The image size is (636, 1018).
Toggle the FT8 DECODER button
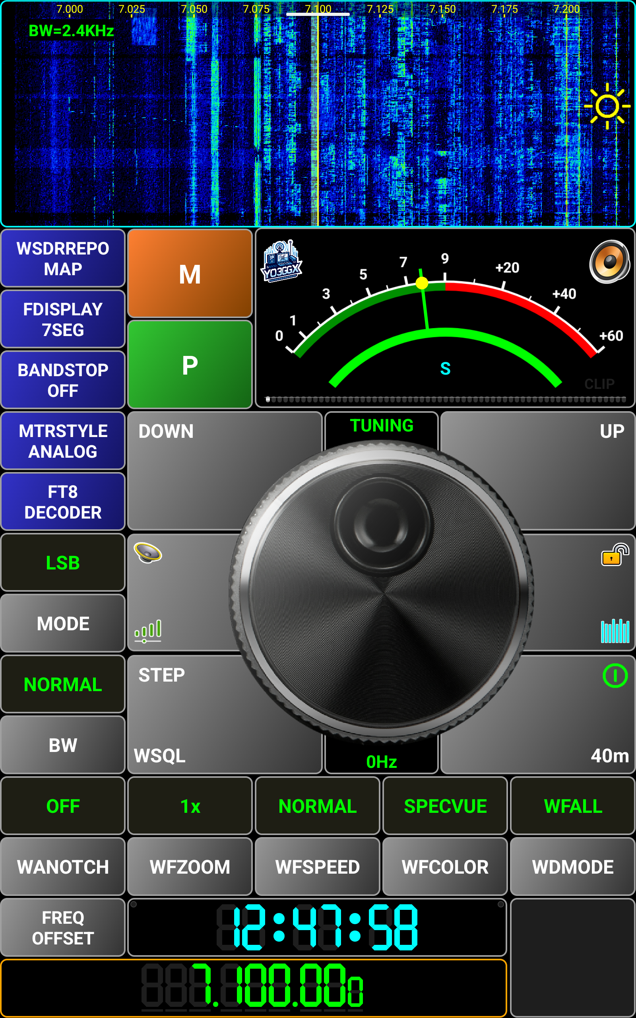coord(63,502)
